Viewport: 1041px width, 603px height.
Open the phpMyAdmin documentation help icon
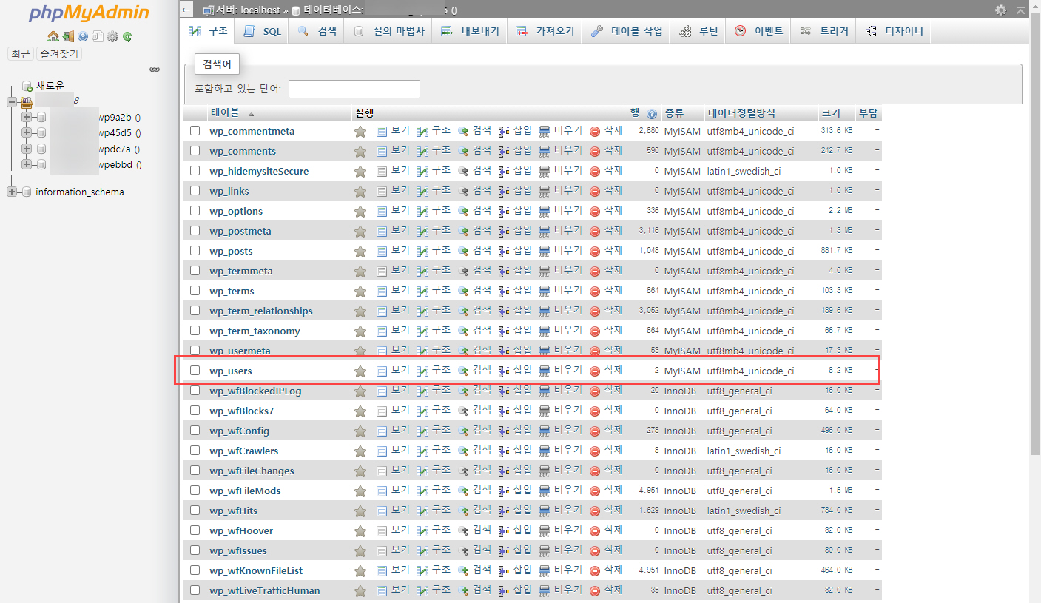tap(83, 36)
